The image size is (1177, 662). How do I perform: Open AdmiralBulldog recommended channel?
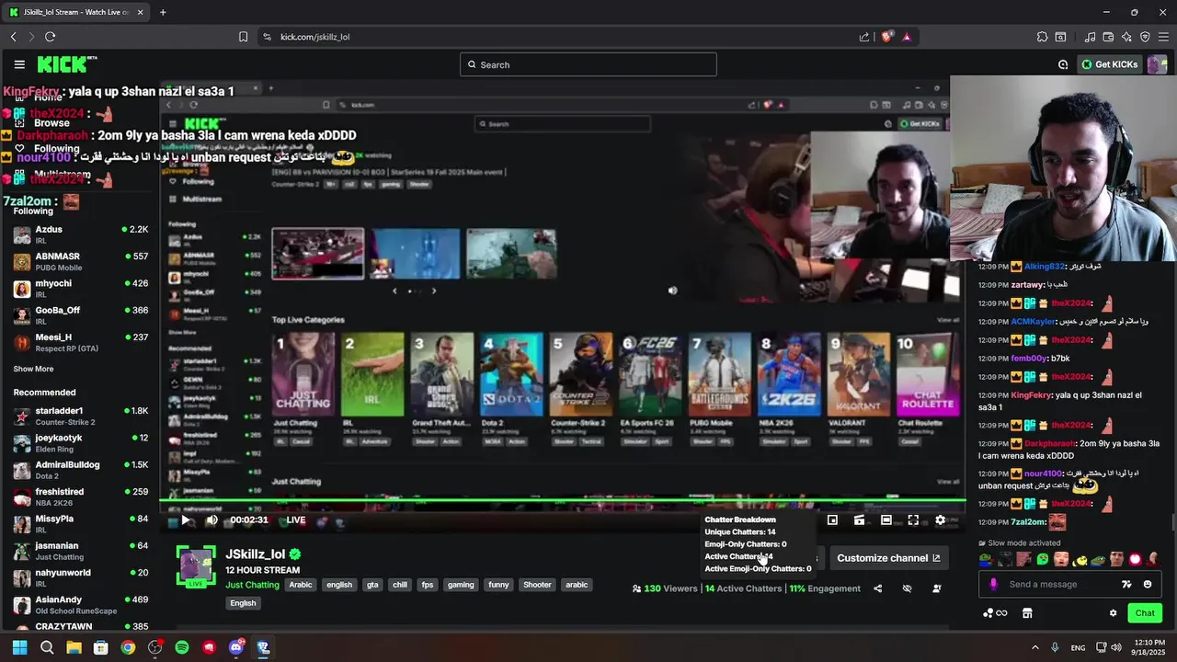[80, 470]
